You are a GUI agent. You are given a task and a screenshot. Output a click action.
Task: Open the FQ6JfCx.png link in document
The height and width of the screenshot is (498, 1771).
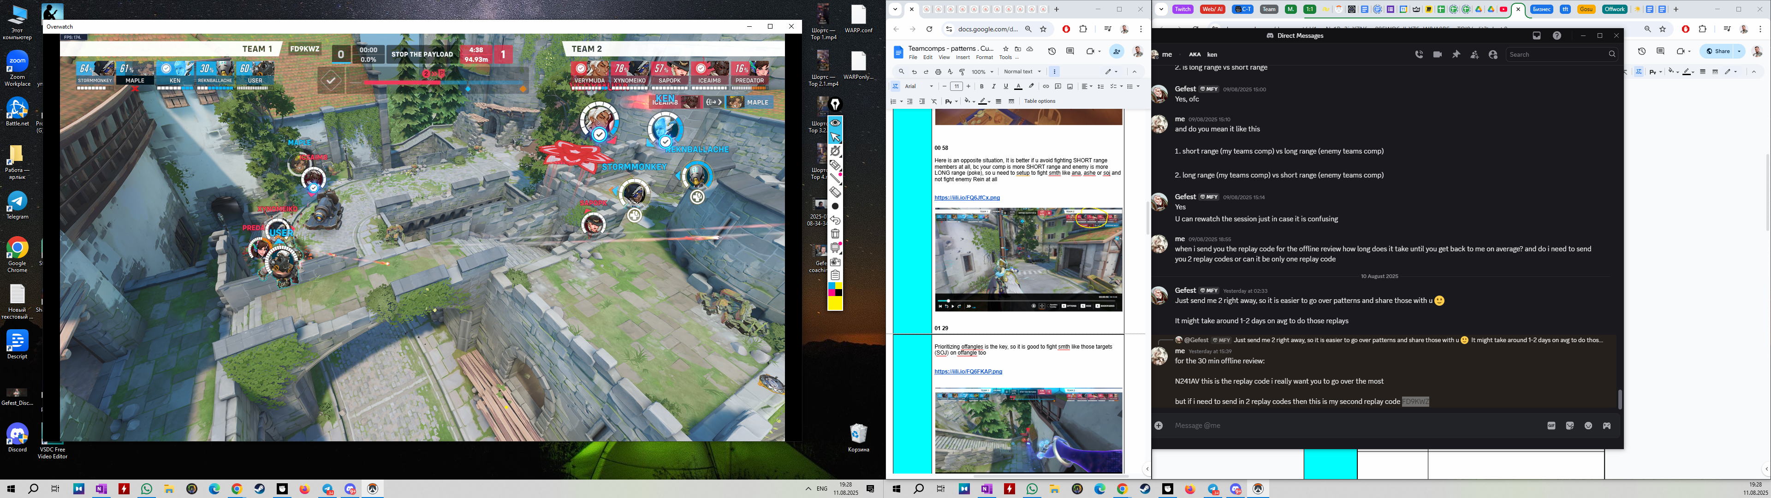[967, 198]
